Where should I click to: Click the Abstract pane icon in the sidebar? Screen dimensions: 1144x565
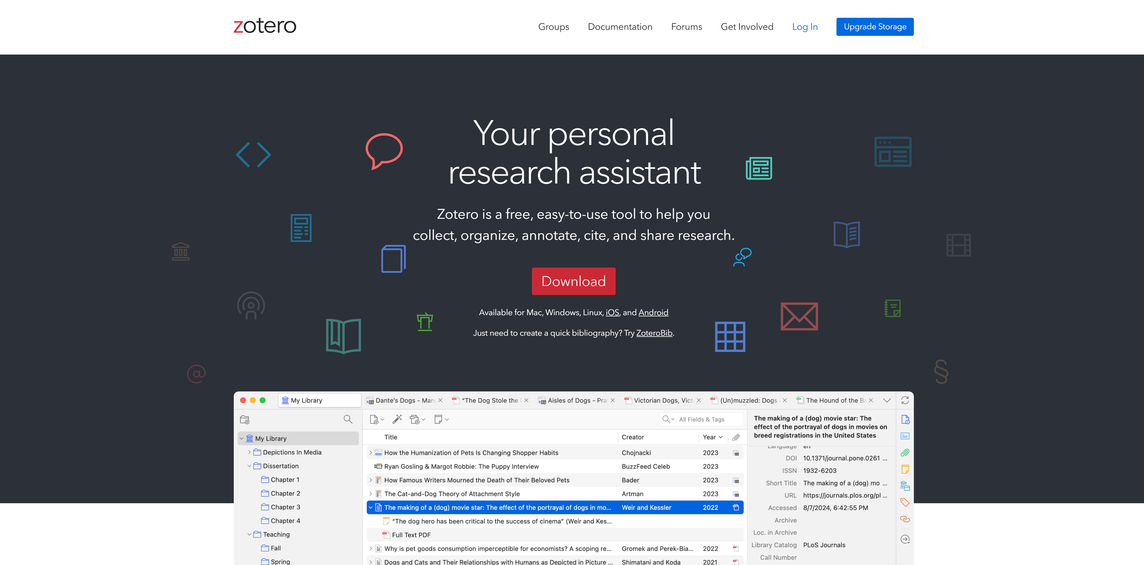pos(905,436)
